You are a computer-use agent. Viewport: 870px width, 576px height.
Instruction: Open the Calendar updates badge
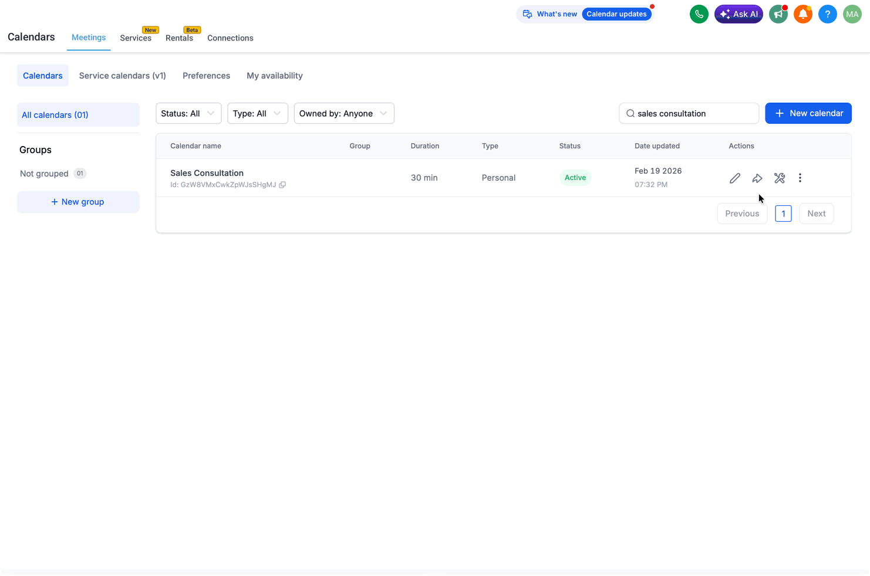pyautogui.click(x=616, y=14)
